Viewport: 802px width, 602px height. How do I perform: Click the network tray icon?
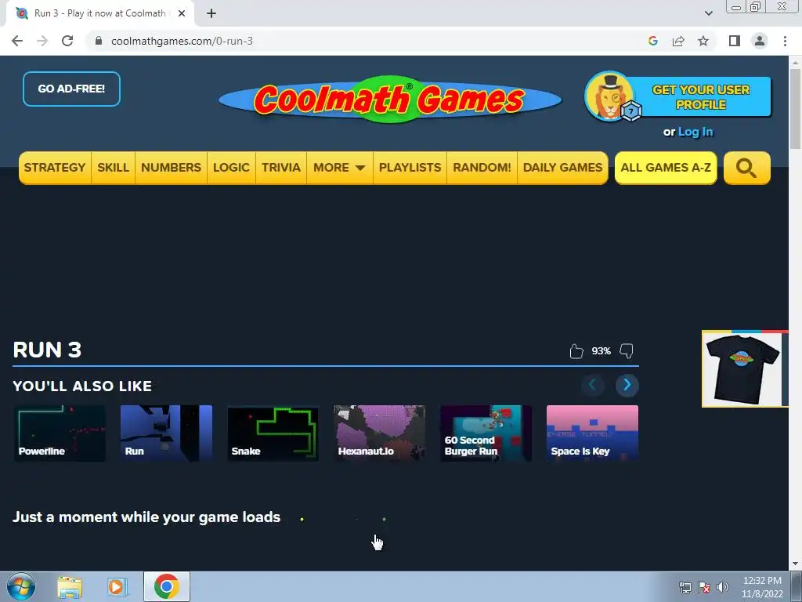[x=685, y=587]
